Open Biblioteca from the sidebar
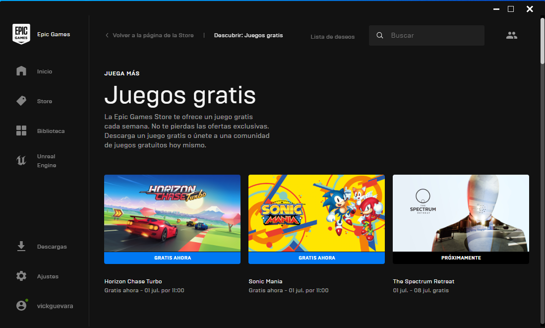545x328 pixels. (51, 131)
